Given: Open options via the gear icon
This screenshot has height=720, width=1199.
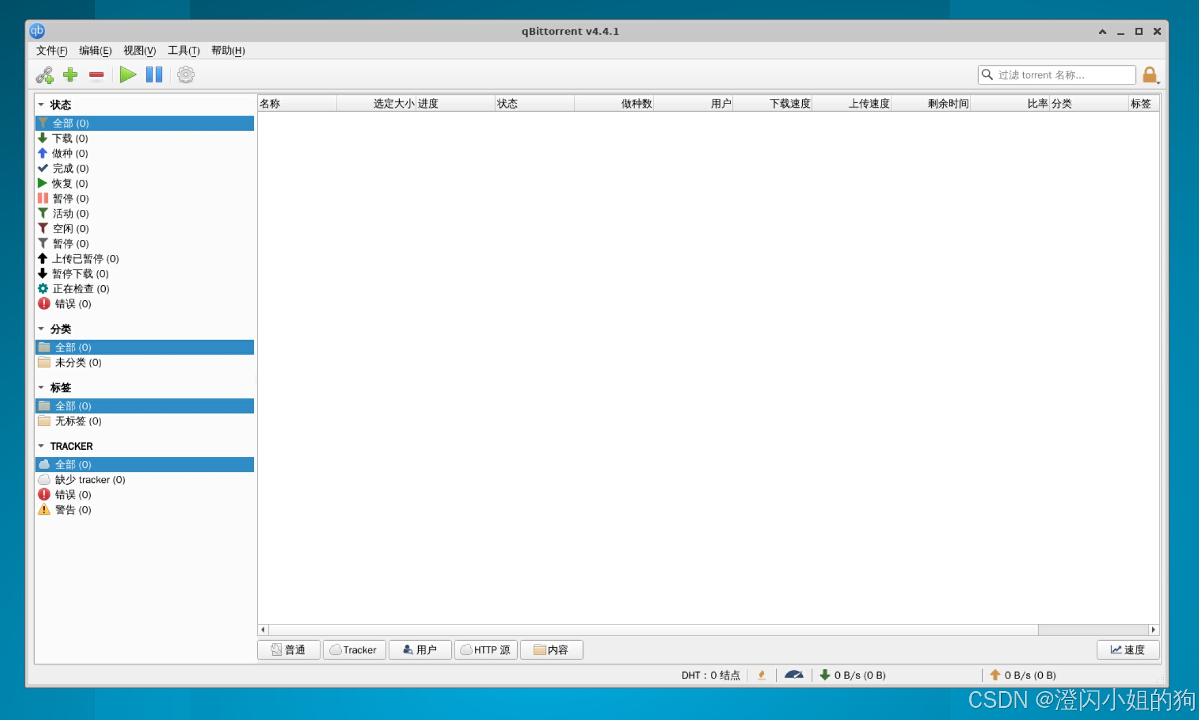Looking at the screenshot, I should (x=185, y=75).
